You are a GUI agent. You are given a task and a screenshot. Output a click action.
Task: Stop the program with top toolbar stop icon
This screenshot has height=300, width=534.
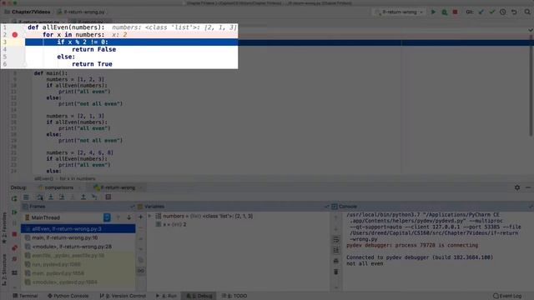pyautogui.click(x=455, y=12)
